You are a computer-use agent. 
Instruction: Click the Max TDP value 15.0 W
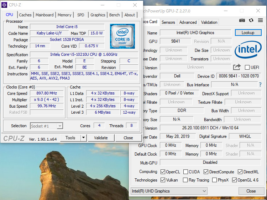coord(96,33)
